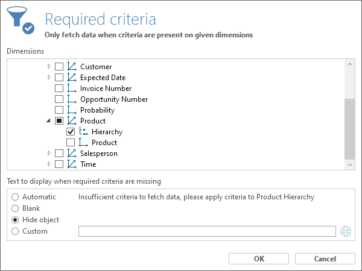Click the Probability attribute icon

coord(72,110)
